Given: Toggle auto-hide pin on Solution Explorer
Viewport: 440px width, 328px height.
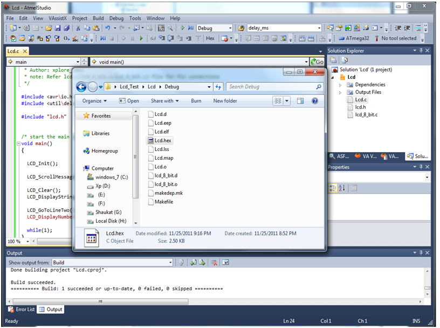Looking at the screenshot, I should point(421,51).
